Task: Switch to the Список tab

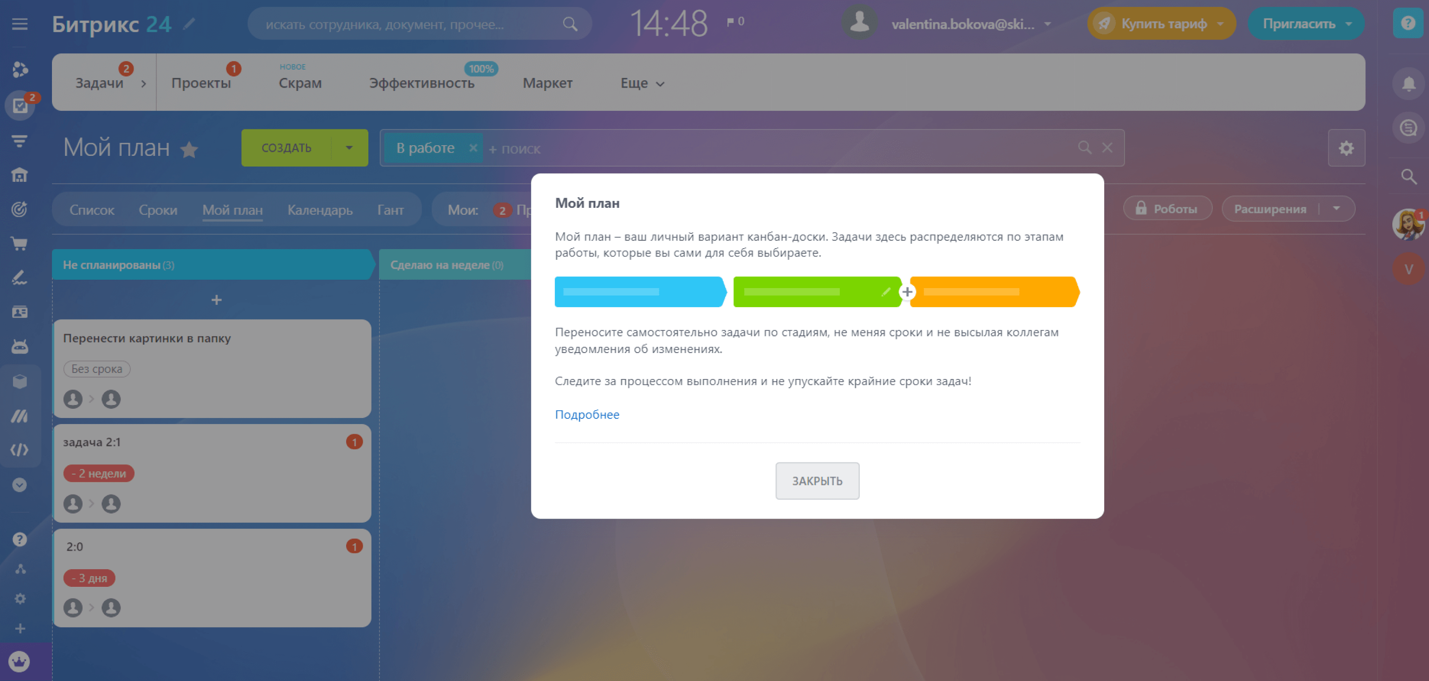Action: (x=92, y=210)
